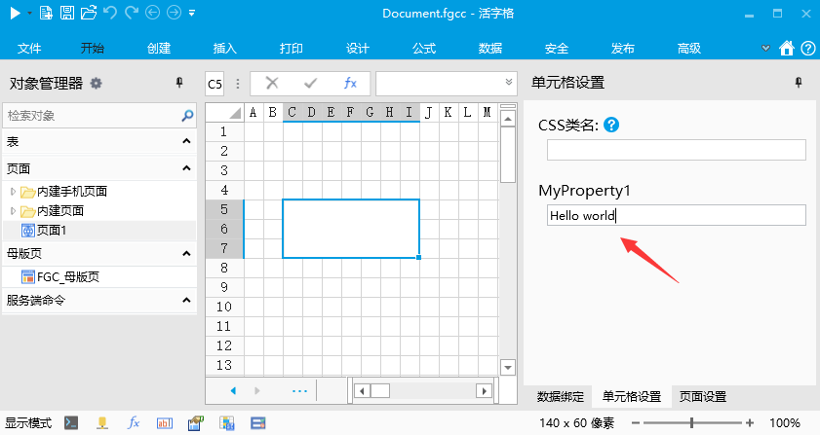
Task: Toggle the abl text field display mode
Action: pyautogui.click(x=164, y=423)
